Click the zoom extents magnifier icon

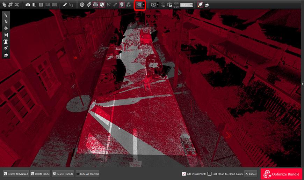pyautogui.click(x=17, y=5)
